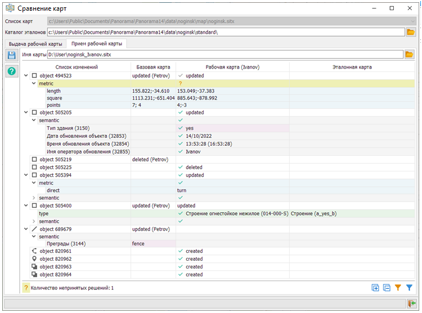The image size is (422, 313).
Task: Click the collapse all nodes icon
Action: click(x=387, y=288)
